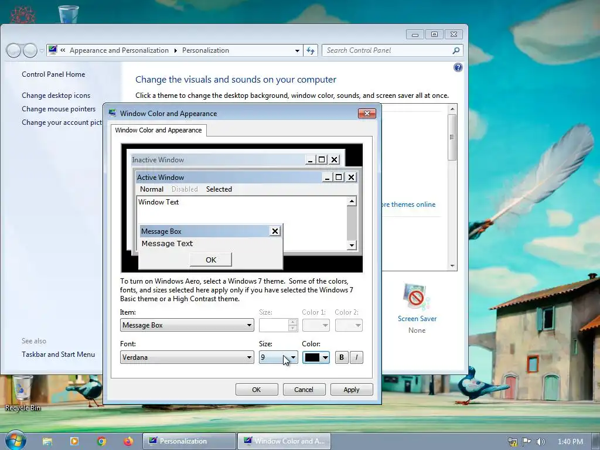
Task: Click the Forward navigation button
Action: tap(30, 50)
